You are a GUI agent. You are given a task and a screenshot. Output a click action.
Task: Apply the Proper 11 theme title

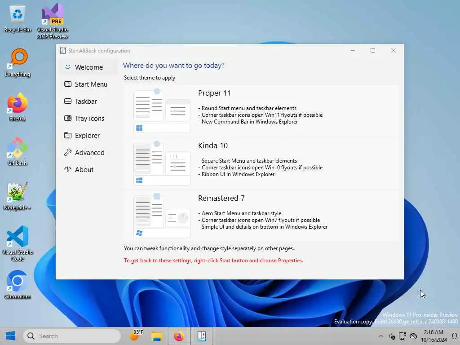click(x=214, y=93)
